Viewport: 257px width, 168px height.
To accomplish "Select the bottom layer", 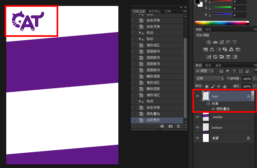I will pos(224,127).
